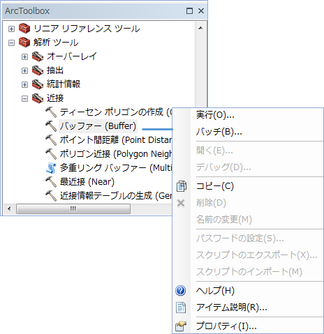
Task: Select the ポリゴン近接 (Polygon Neighbors) label
Action: point(116,154)
